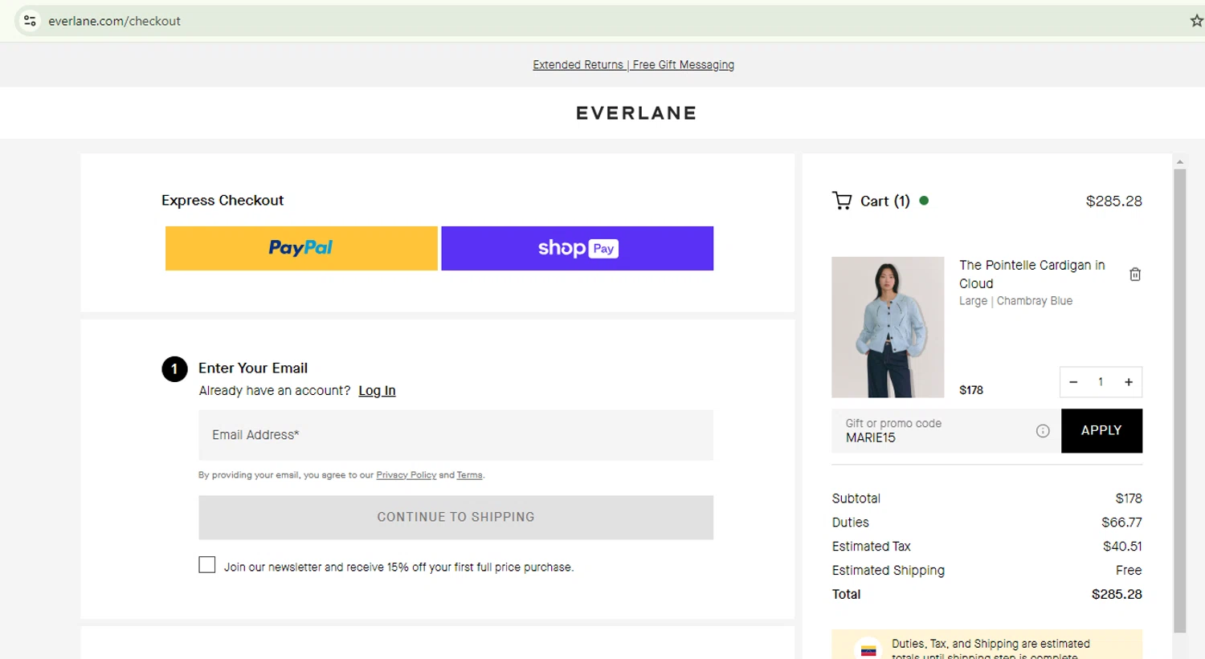Image resolution: width=1205 pixels, height=659 pixels.
Task: Remove cardigan with the trash icon
Action: point(1135,275)
